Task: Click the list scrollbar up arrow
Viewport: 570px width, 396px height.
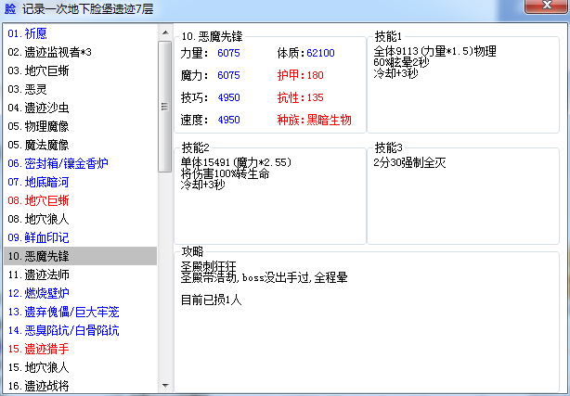Action: pos(165,32)
